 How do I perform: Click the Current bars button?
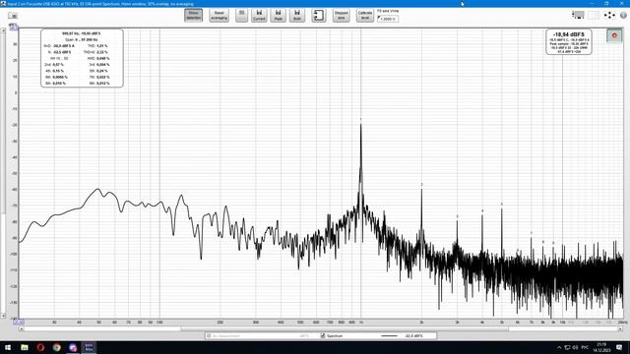259,16
